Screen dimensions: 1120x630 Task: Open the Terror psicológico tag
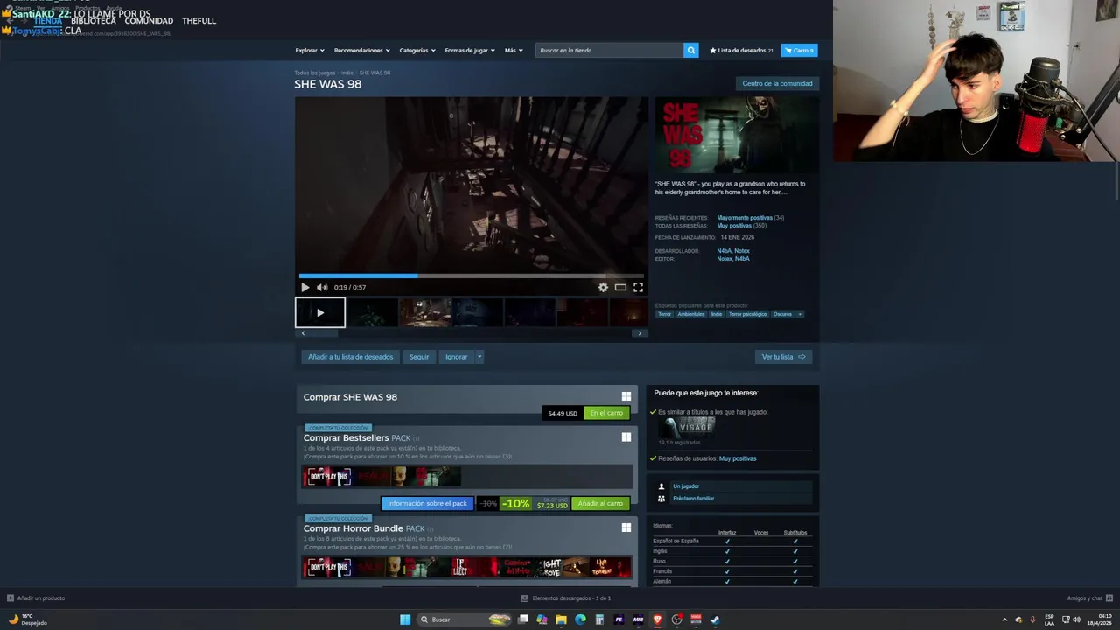pyautogui.click(x=747, y=314)
